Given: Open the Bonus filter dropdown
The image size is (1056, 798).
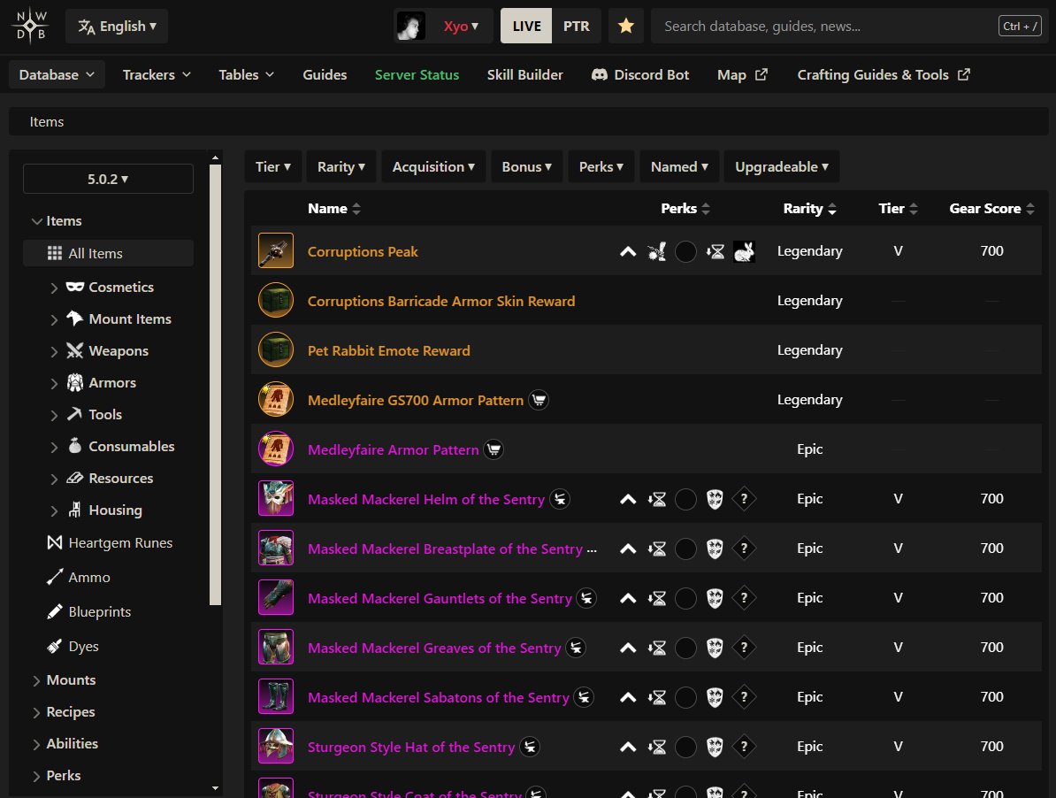Looking at the screenshot, I should click(x=526, y=166).
